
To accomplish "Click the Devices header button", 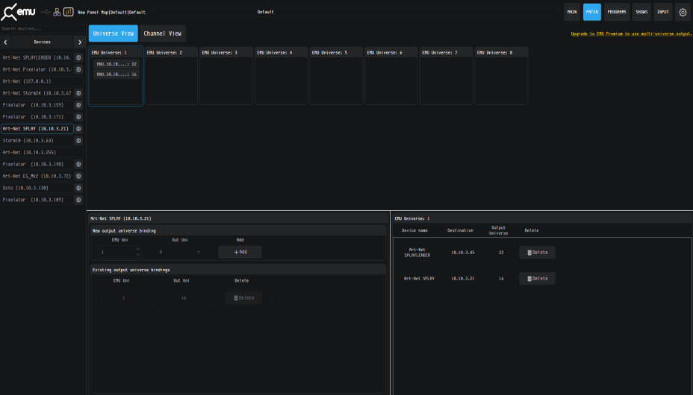I will pyautogui.click(x=43, y=42).
